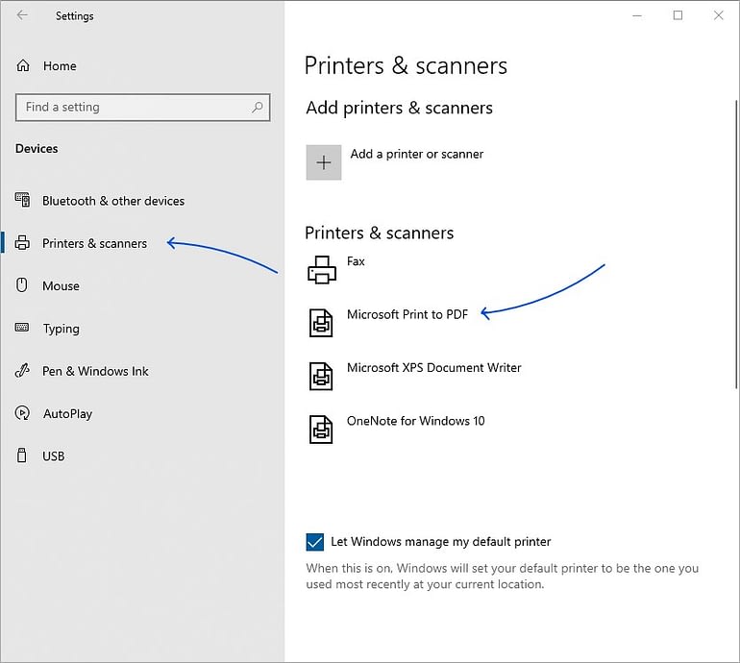Uncheck Let Windows manage my default printer
The width and height of the screenshot is (740, 663).
pyautogui.click(x=315, y=542)
